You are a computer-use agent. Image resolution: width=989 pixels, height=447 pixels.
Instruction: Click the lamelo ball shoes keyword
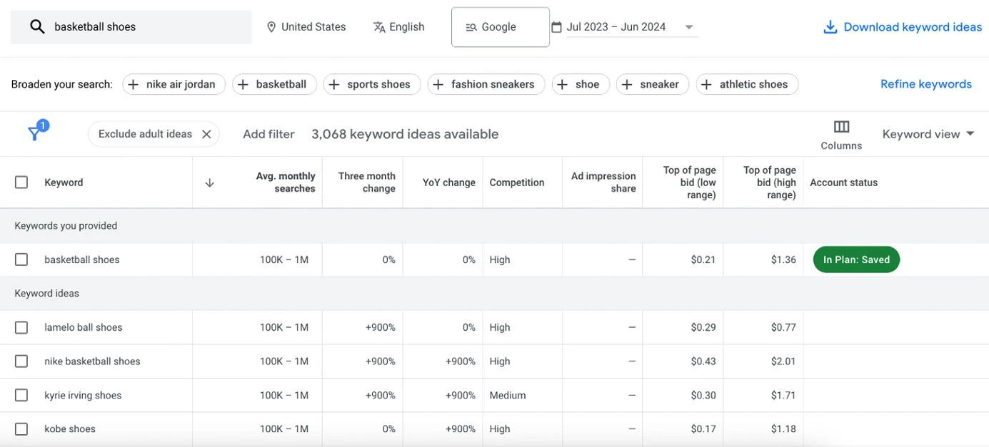pyautogui.click(x=84, y=327)
